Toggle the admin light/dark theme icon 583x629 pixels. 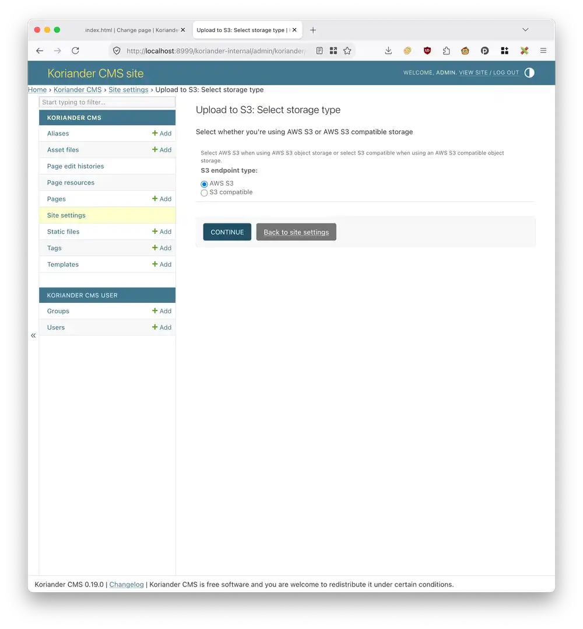click(529, 72)
